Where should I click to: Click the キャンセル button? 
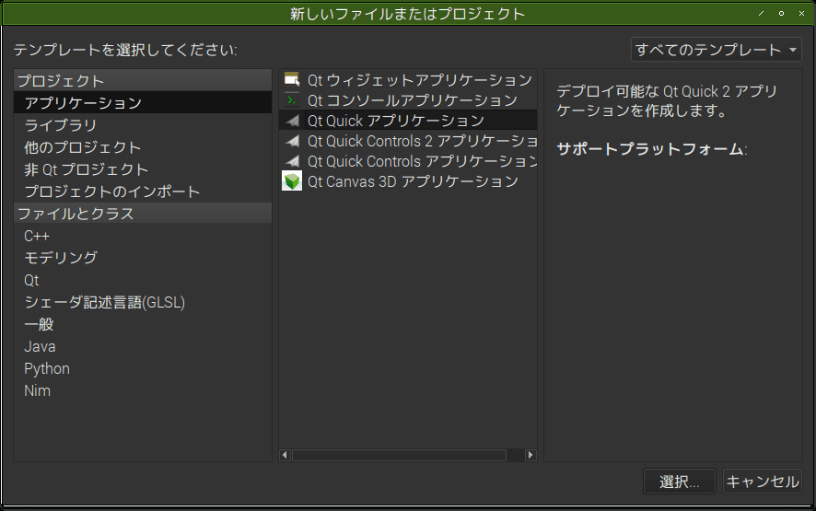coord(763,482)
